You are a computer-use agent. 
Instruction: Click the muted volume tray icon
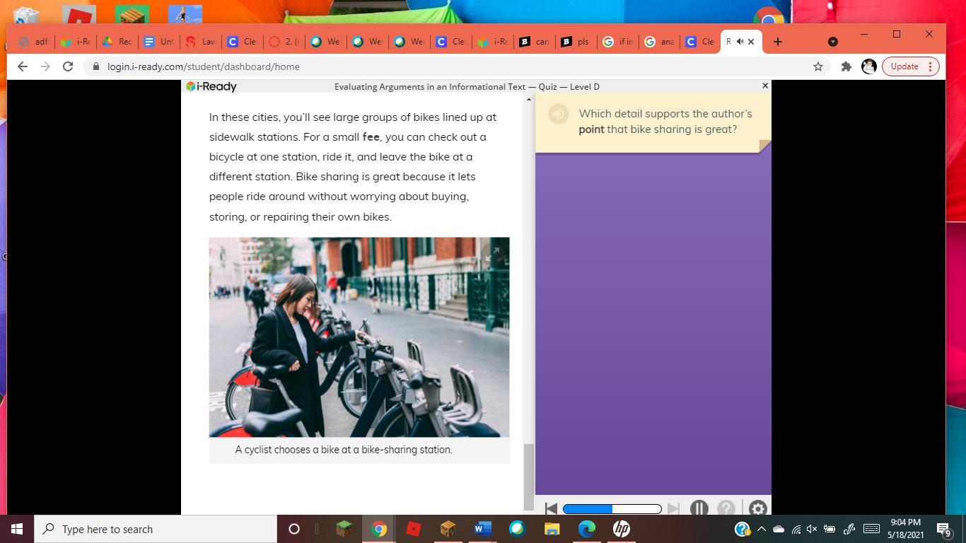[x=812, y=529]
